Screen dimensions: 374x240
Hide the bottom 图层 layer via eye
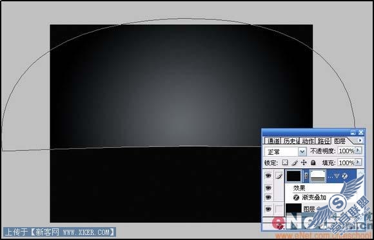pos(268,209)
